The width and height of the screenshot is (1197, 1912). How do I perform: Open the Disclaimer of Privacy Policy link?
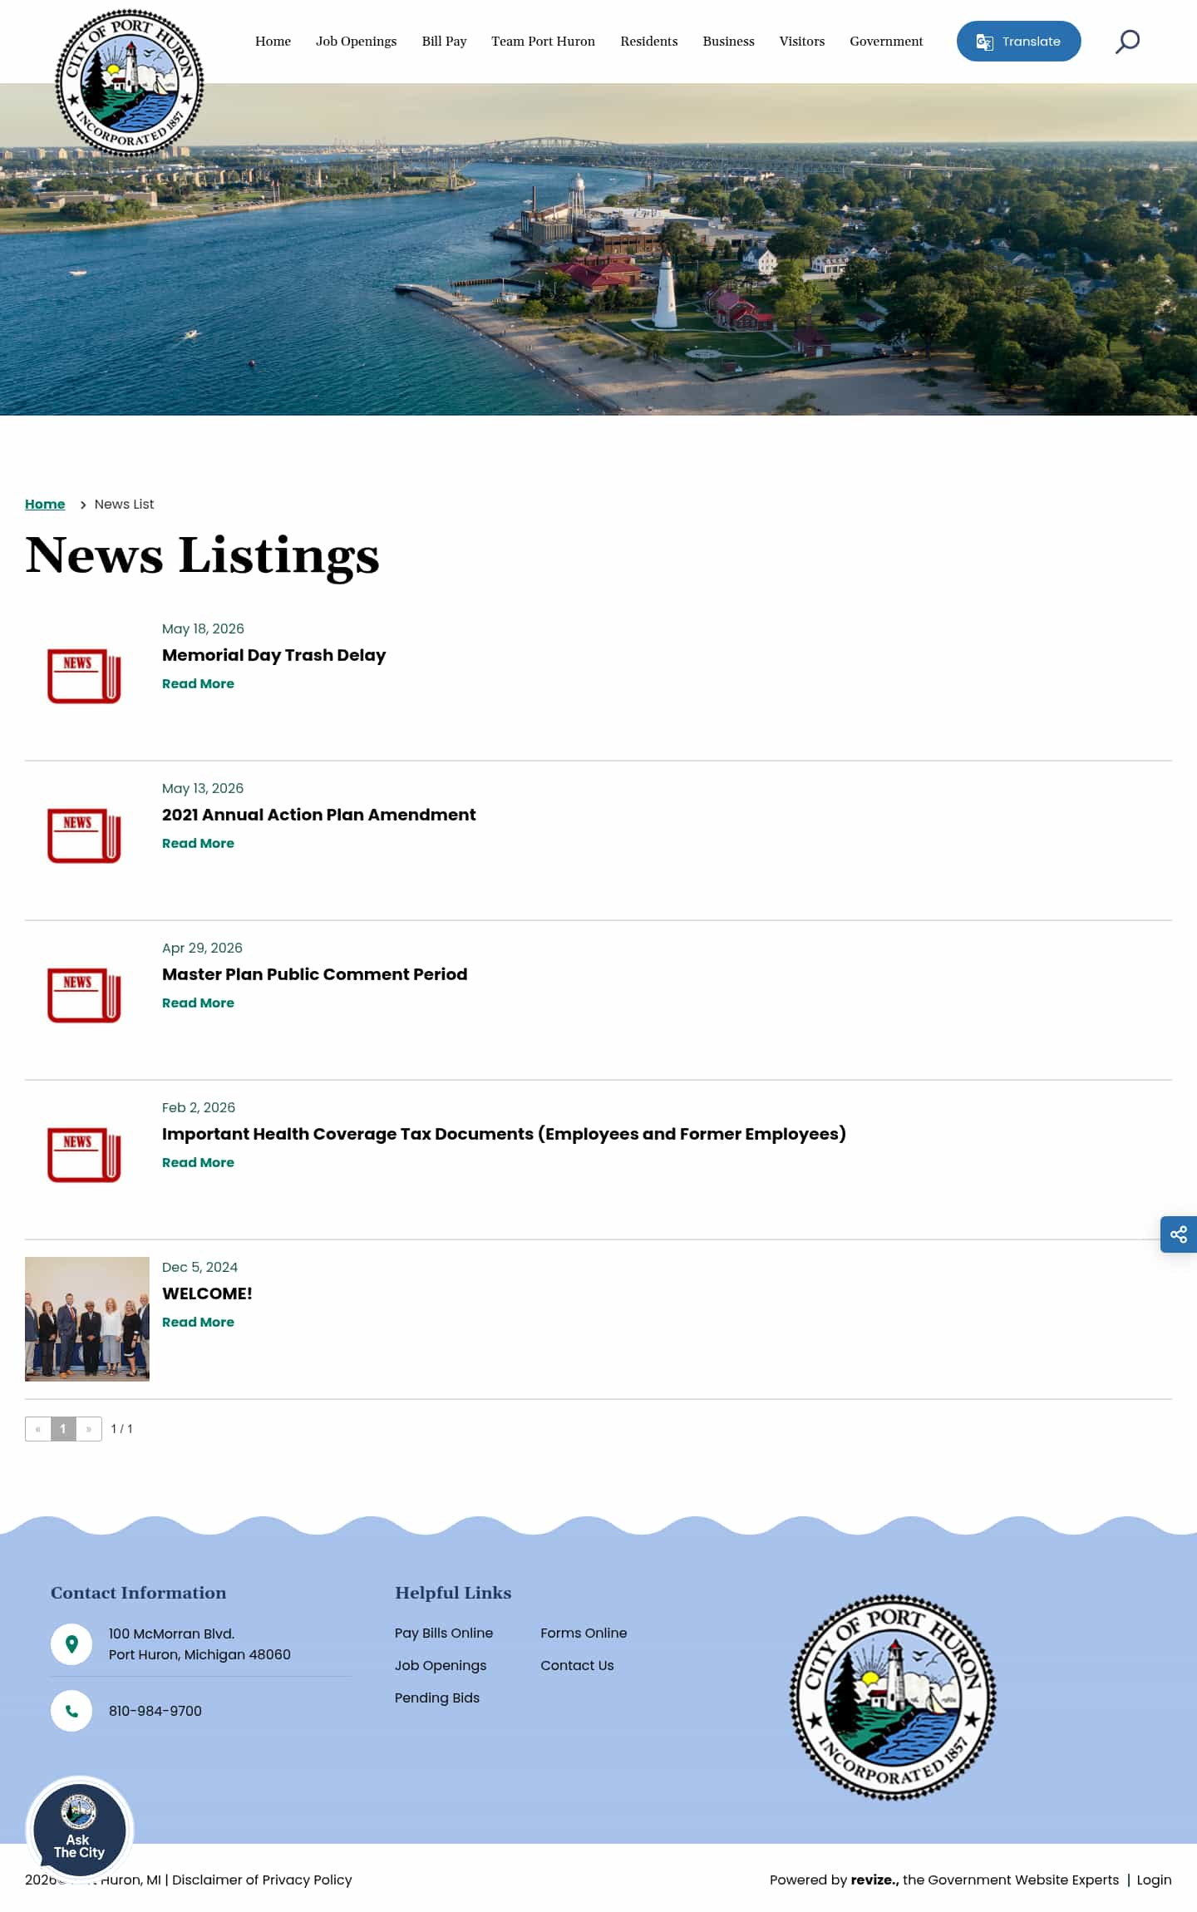pyautogui.click(x=262, y=1880)
